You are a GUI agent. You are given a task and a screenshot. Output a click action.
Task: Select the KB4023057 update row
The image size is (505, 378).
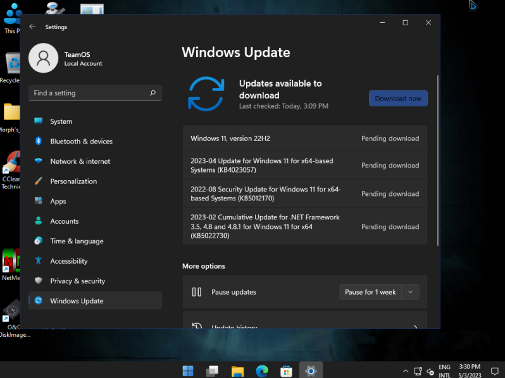click(304, 166)
